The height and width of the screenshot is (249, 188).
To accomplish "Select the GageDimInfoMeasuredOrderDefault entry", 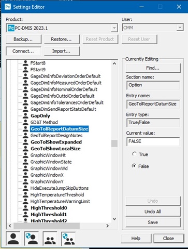I will pos(66,83).
